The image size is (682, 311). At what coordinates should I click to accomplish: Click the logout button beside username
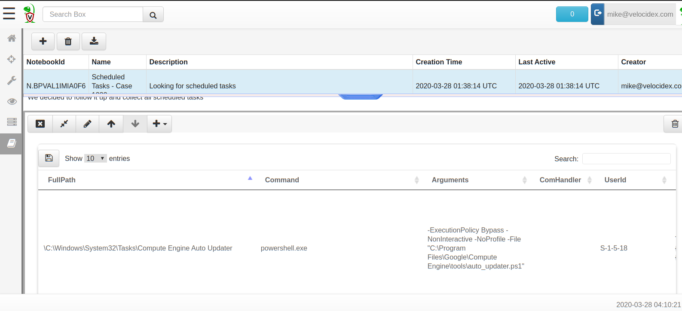[x=597, y=14]
